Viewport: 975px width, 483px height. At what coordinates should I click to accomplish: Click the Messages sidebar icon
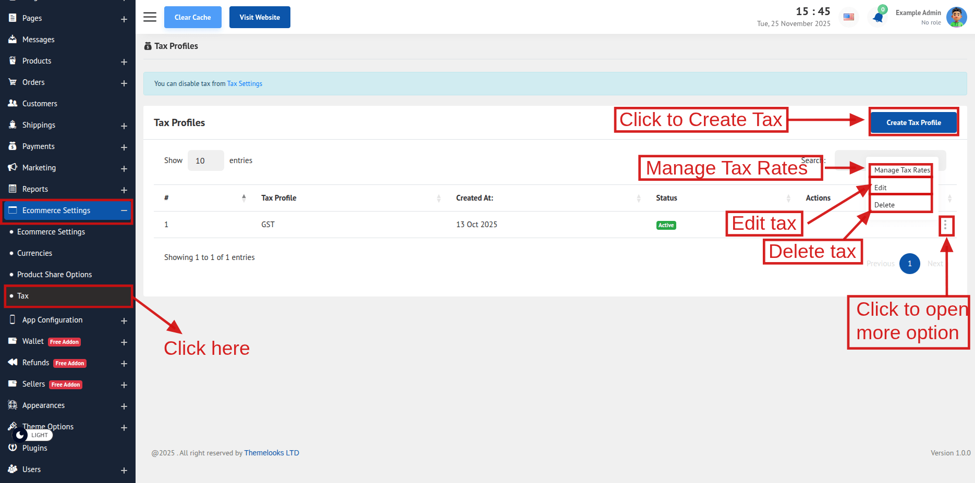[13, 40]
